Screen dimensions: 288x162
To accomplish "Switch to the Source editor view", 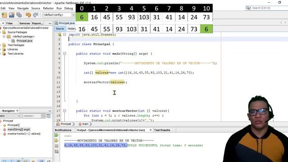I will tap(60, 29).
